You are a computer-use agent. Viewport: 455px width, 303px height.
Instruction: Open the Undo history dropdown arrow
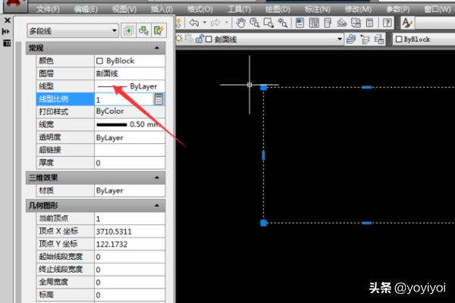(205, 23)
